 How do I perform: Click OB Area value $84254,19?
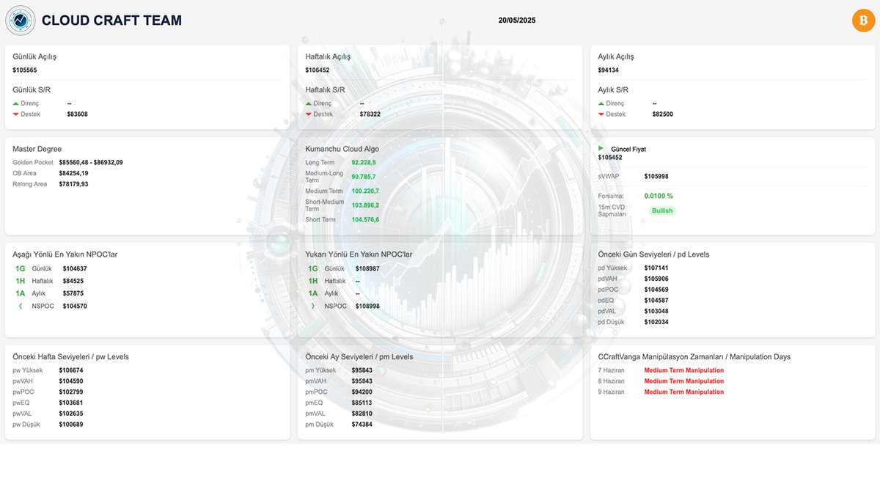(x=73, y=173)
